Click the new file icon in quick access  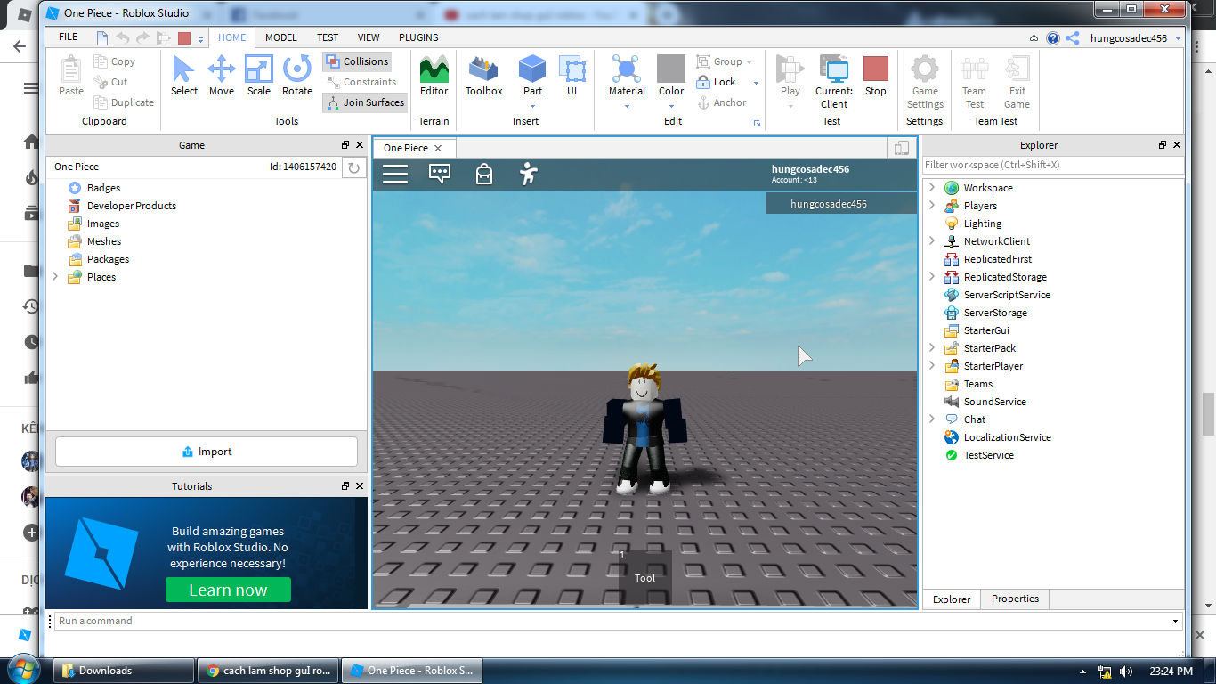102,38
